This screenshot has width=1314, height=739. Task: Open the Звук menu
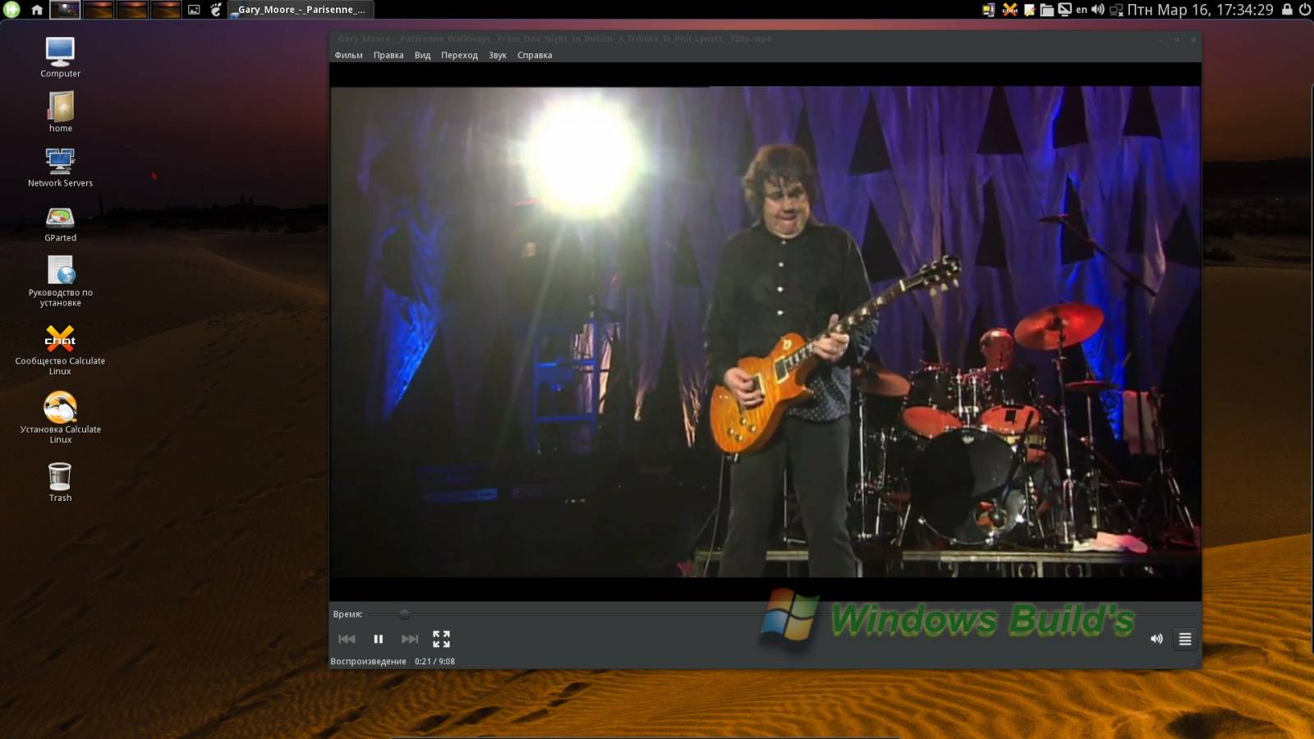point(498,55)
